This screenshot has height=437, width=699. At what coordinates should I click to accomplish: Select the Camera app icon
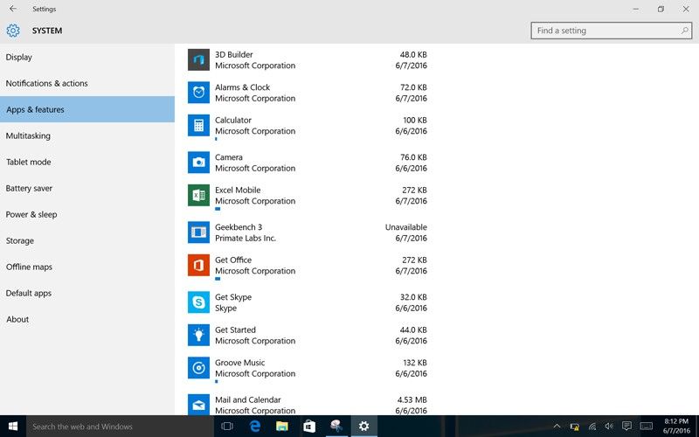198,163
